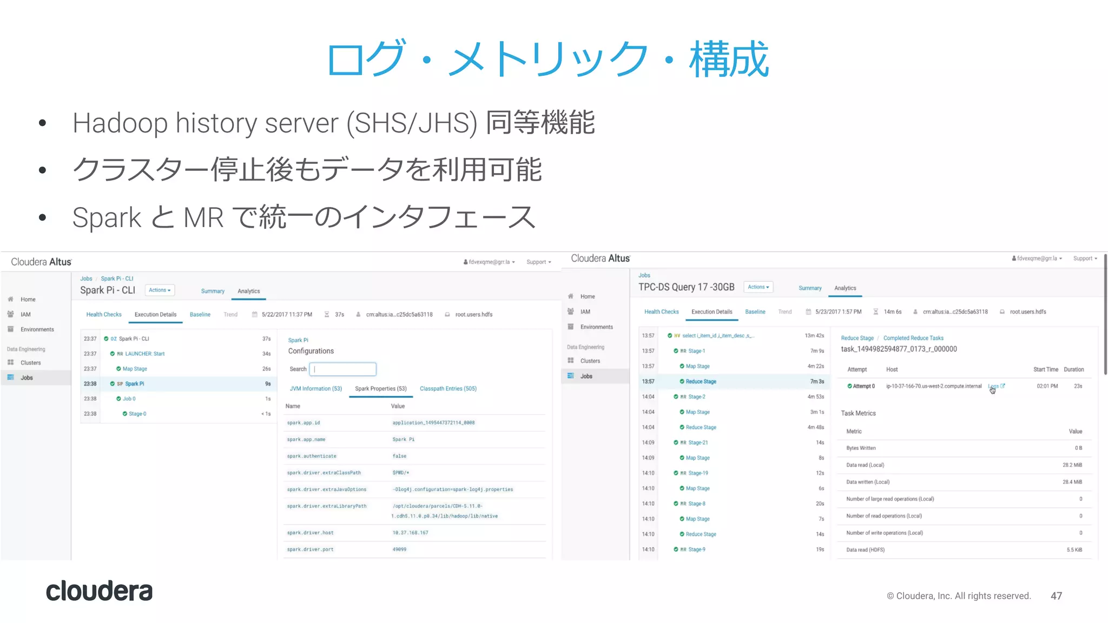Open Clusters in the left Altus sidebar
Image resolution: width=1108 pixels, height=623 pixels.
tap(31, 363)
